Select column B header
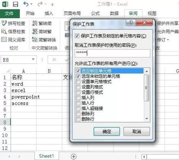 coord(49,71)
